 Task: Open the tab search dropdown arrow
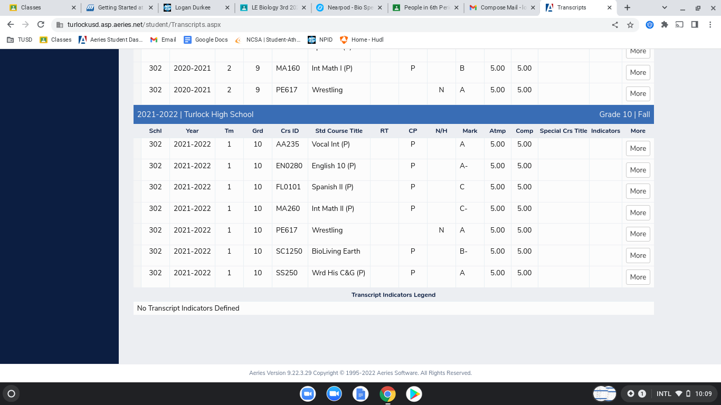665,8
